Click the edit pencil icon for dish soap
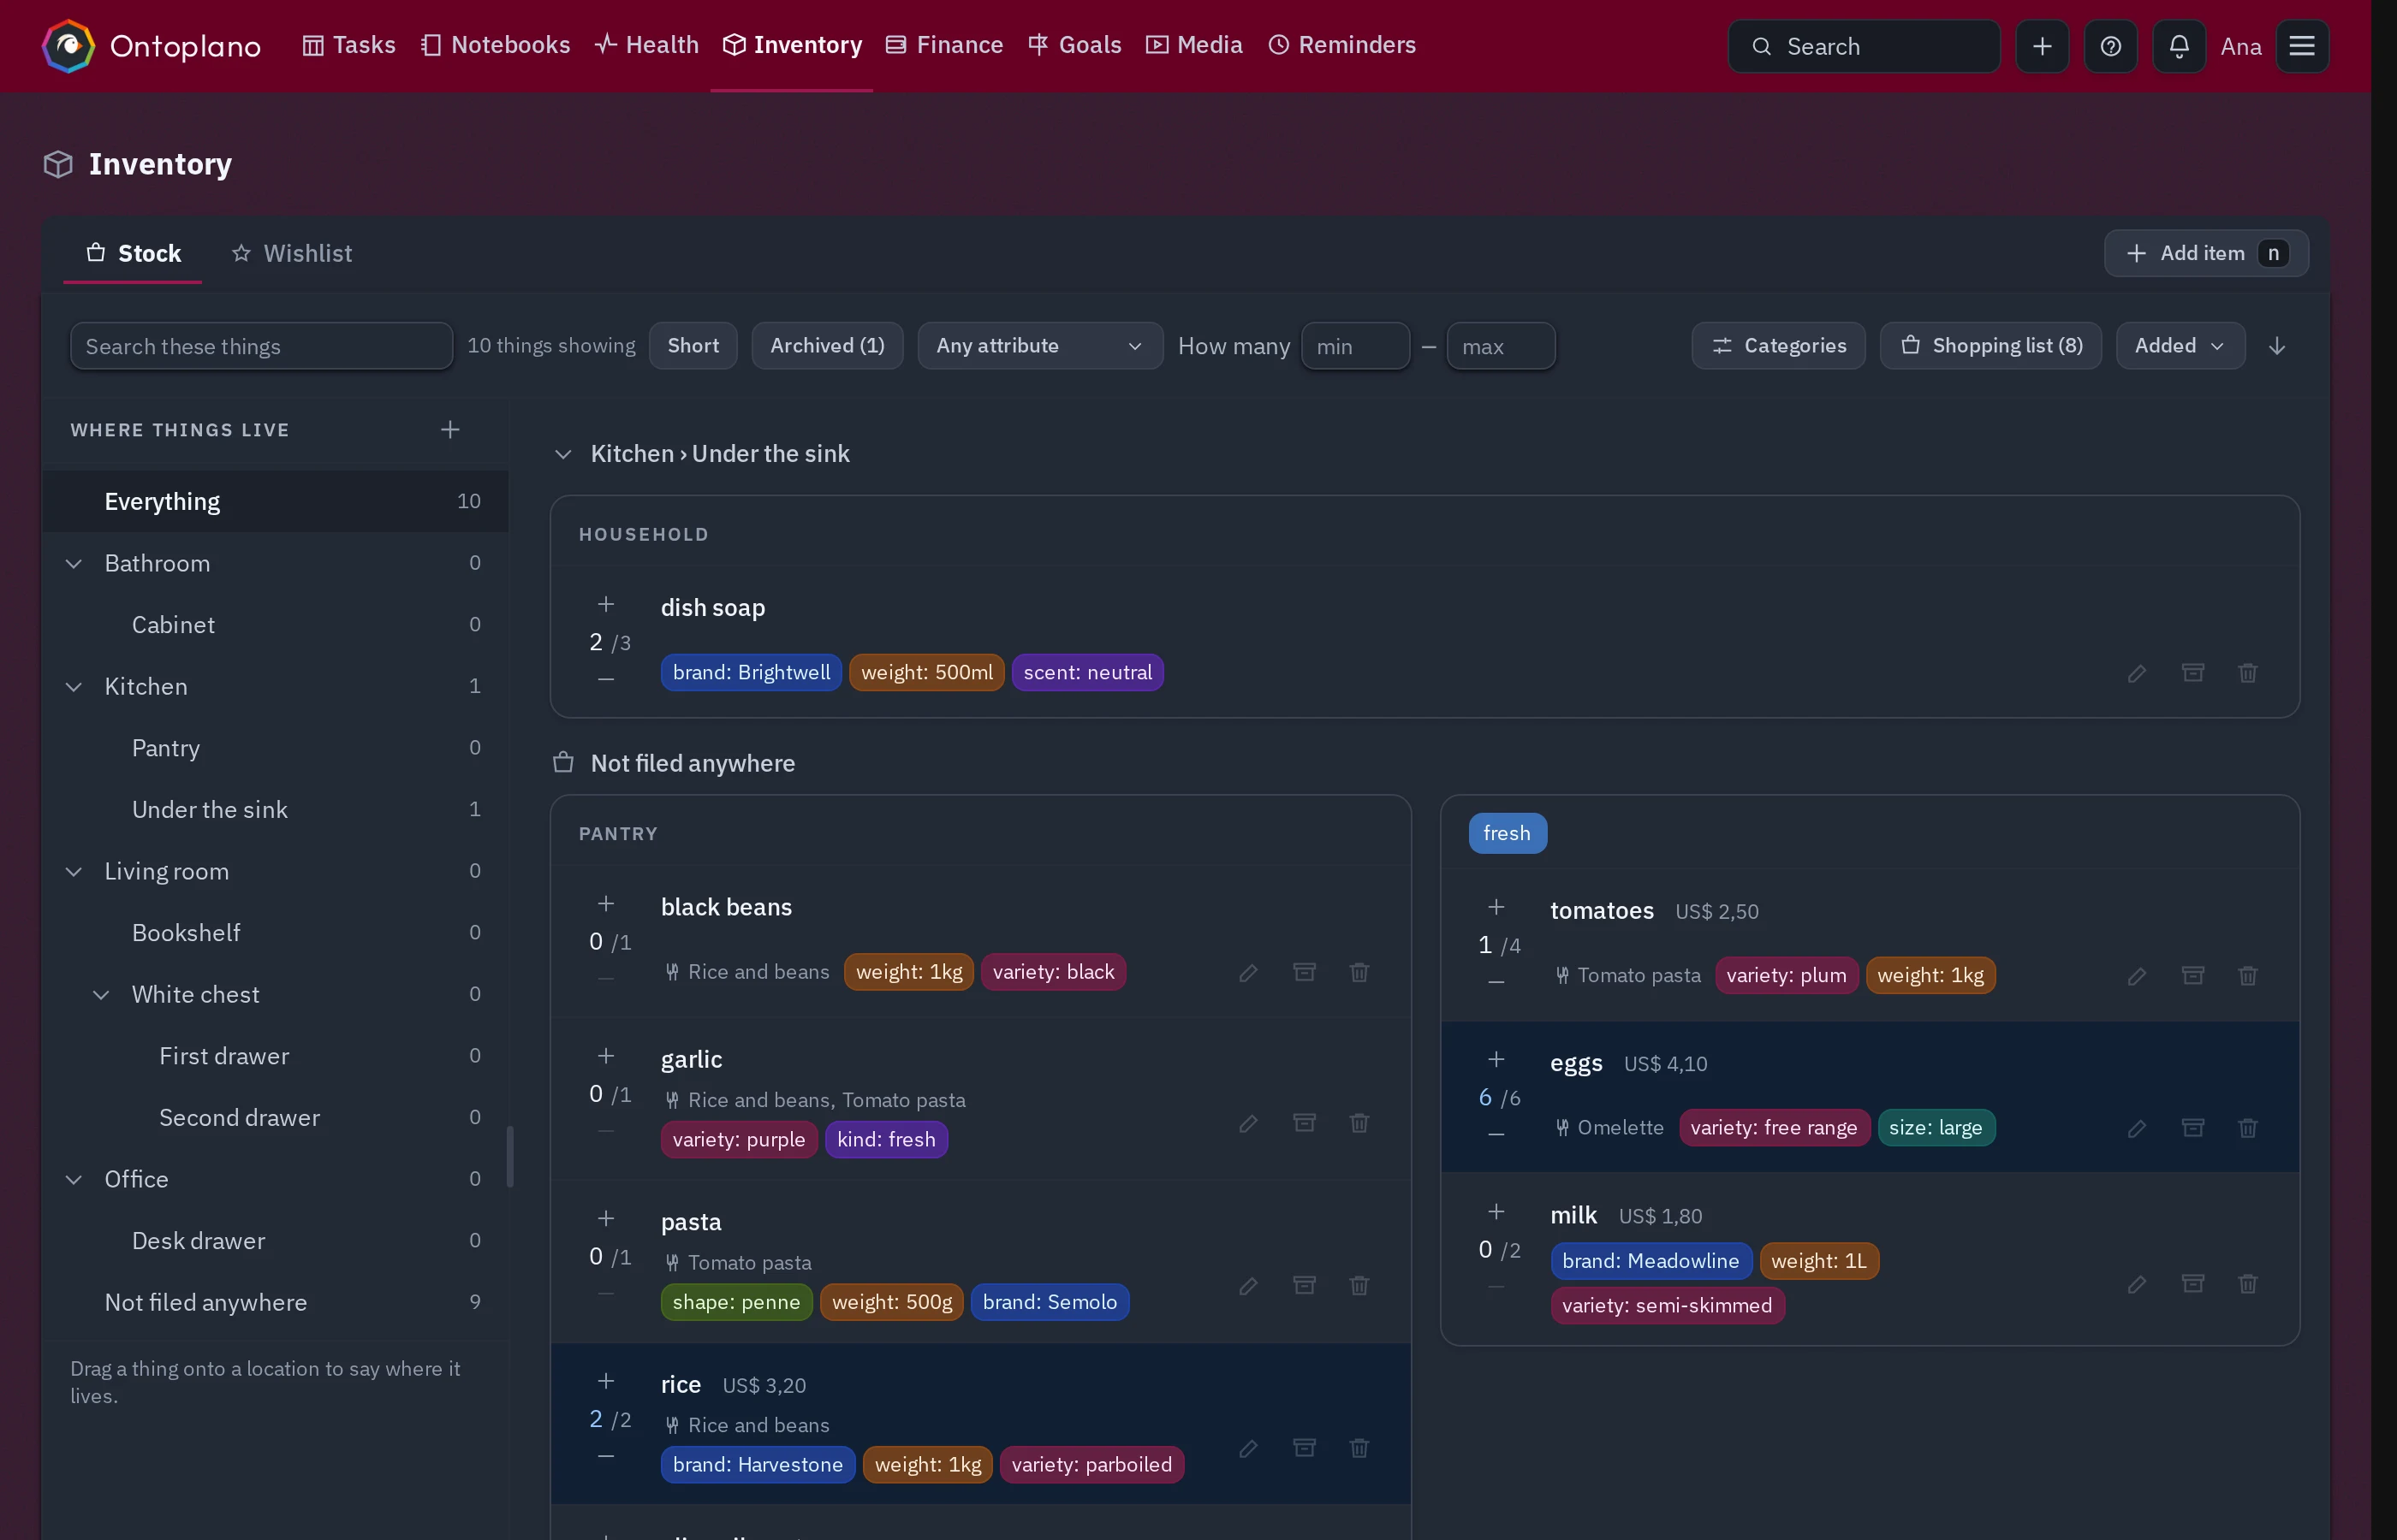The image size is (2397, 1540). 2137,673
